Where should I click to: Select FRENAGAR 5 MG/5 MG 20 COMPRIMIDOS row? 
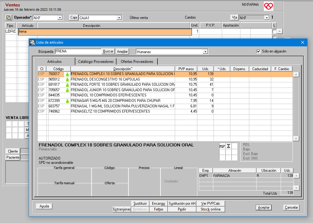pyautogui.click(x=165, y=101)
